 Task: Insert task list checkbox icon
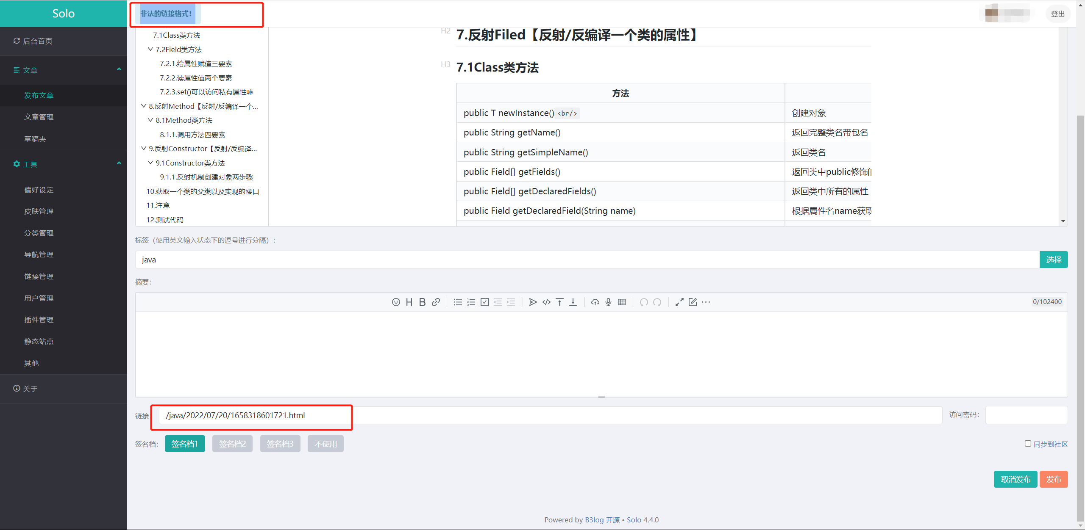tap(484, 302)
